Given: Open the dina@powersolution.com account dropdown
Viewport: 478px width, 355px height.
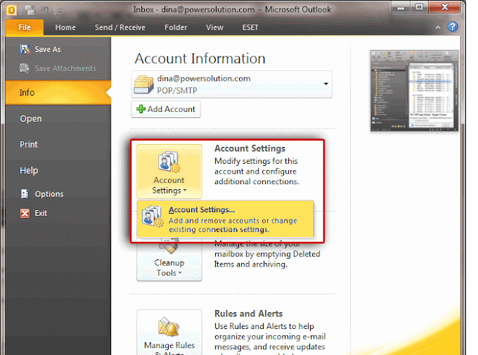Looking at the screenshot, I should pyautogui.click(x=232, y=84).
